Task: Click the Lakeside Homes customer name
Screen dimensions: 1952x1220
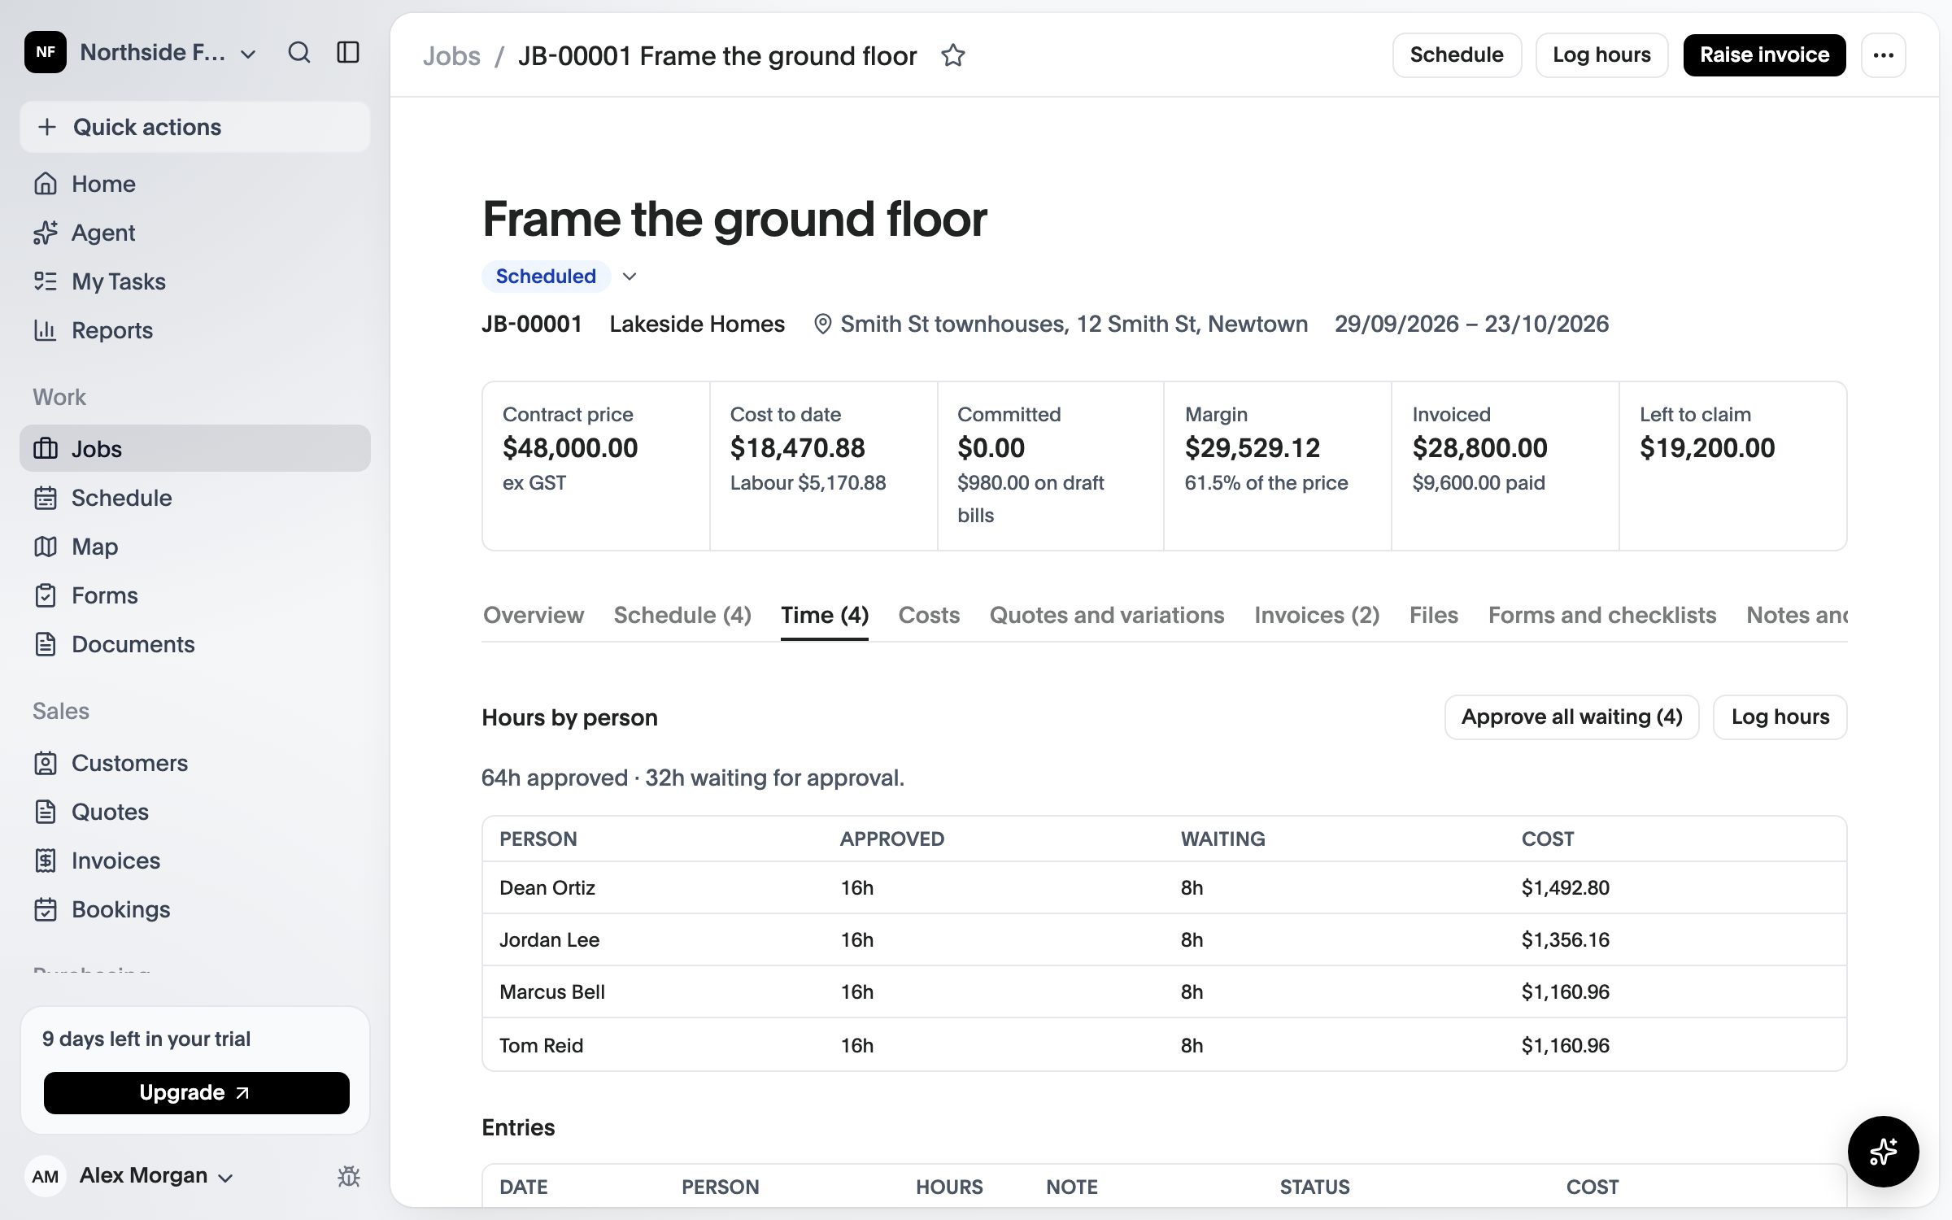Action: click(697, 324)
